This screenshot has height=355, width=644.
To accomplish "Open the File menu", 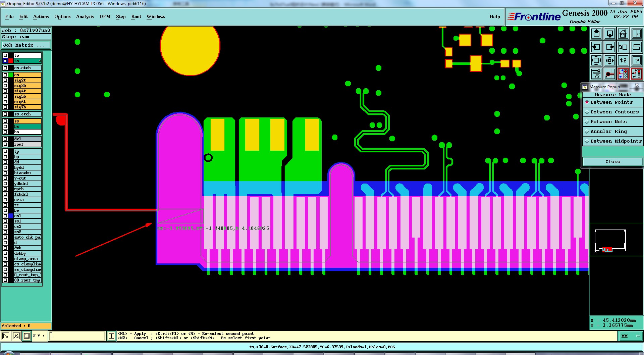I will 9,16.
